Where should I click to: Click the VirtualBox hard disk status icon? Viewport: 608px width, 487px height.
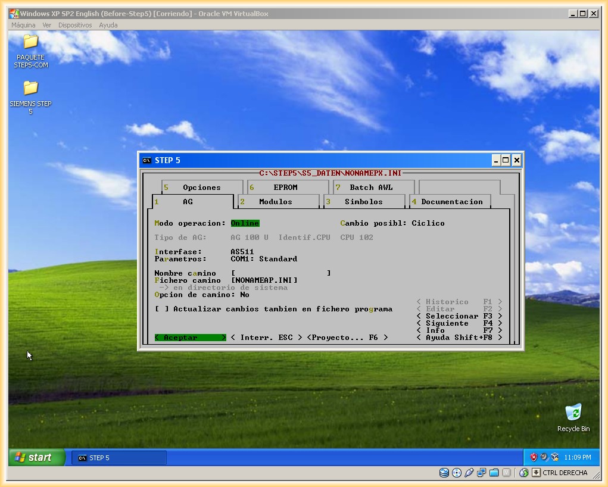pyautogui.click(x=444, y=473)
